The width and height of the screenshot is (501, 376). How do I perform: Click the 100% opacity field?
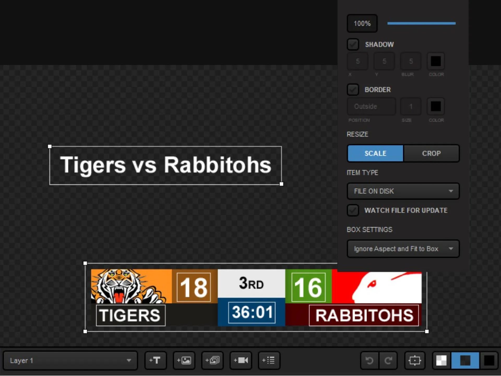click(362, 23)
